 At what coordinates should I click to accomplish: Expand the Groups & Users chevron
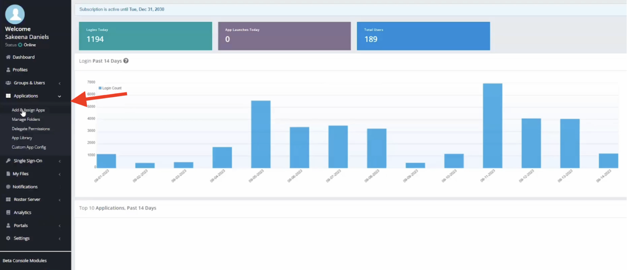[x=60, y=83]
